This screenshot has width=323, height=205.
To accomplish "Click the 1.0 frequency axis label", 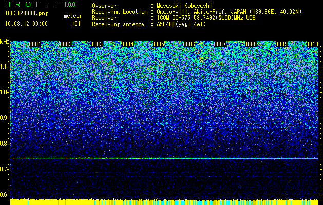I will (4, 92).
